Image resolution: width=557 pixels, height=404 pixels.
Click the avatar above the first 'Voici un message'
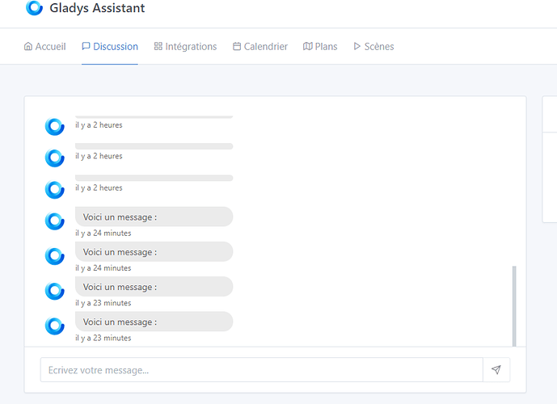[54, 190]
